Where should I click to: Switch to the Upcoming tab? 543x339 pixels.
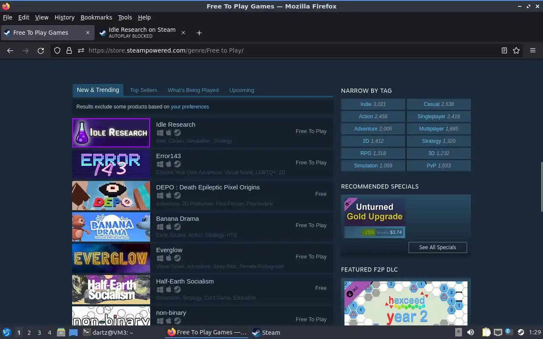[x=242, y=90]
